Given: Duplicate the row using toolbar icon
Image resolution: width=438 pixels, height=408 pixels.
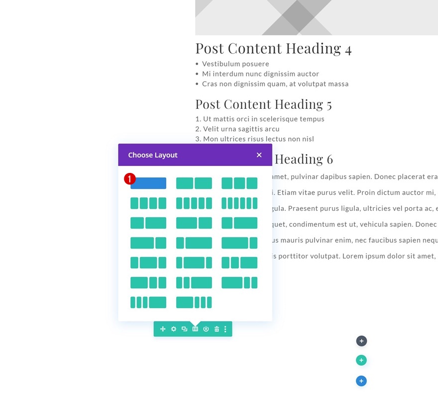Looking at the screenshot, I should point(184,329).
